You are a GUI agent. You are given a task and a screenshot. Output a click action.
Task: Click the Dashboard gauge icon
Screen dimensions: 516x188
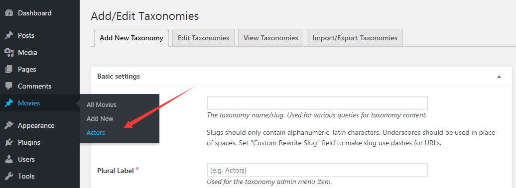(9, 13)
